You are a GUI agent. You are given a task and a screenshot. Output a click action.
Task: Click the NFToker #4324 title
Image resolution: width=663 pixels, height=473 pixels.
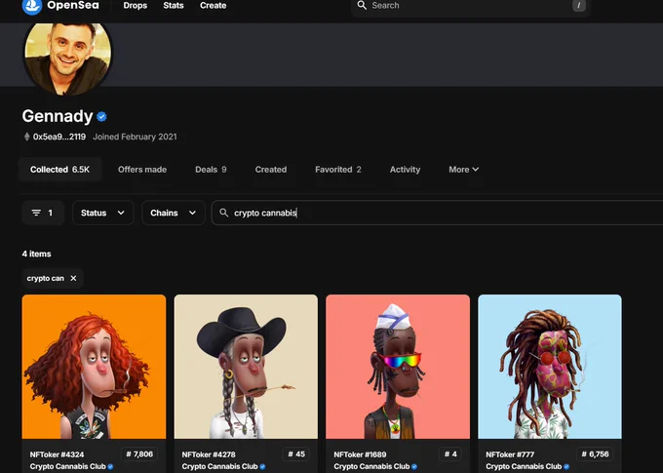pyautogui.click(x=57, y=454)
